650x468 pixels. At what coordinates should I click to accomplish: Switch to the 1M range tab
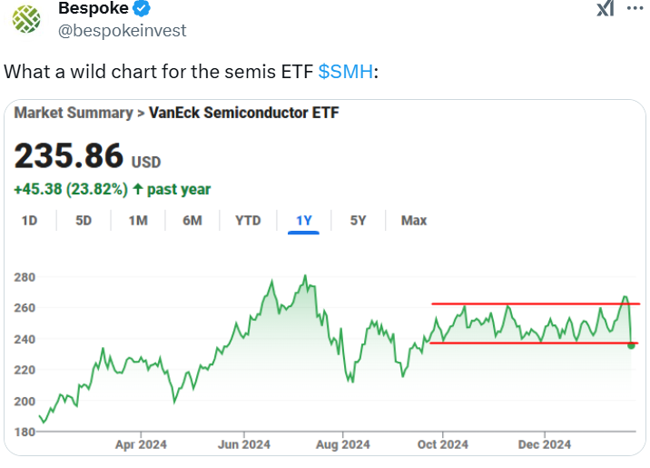138,220
